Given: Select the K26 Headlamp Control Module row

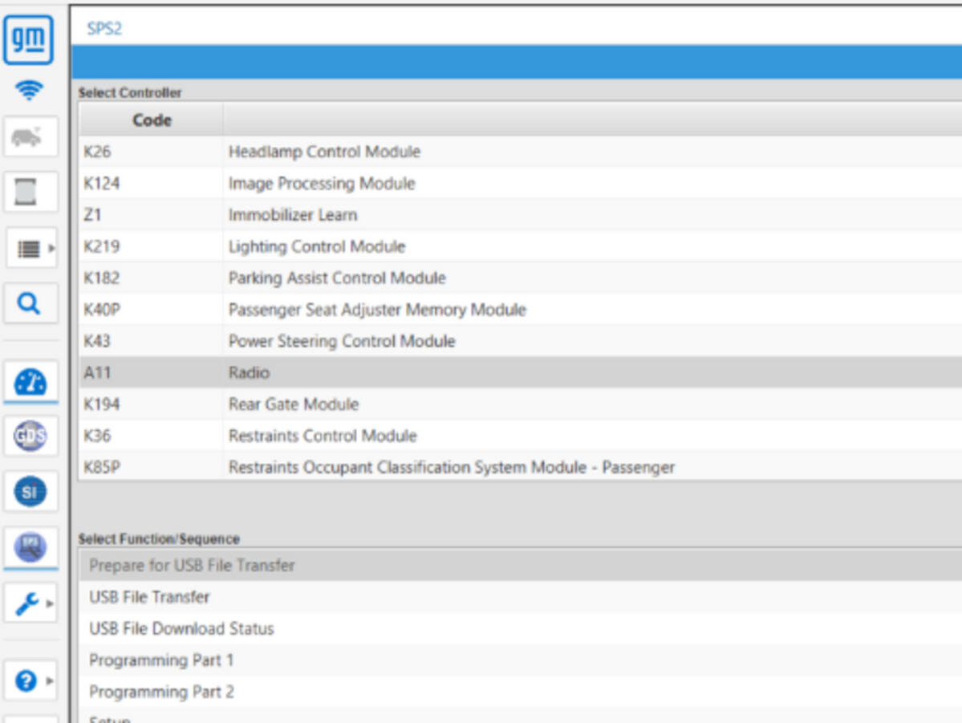Looking at the screenshot, I should [520, 152].
